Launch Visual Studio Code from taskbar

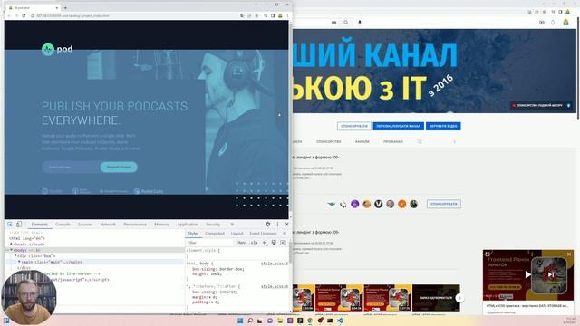pyautogui.click(x=340, y=321)
